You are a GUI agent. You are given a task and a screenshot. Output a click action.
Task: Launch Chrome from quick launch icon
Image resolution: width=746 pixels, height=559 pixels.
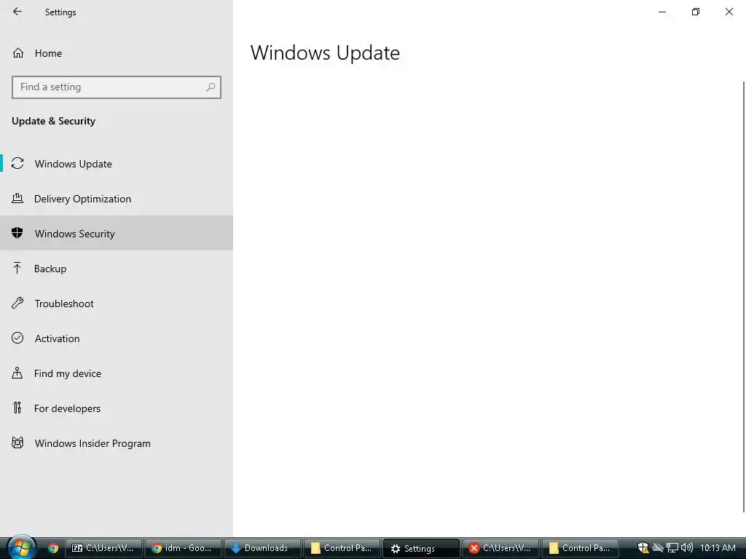click(x=53, y=548)
